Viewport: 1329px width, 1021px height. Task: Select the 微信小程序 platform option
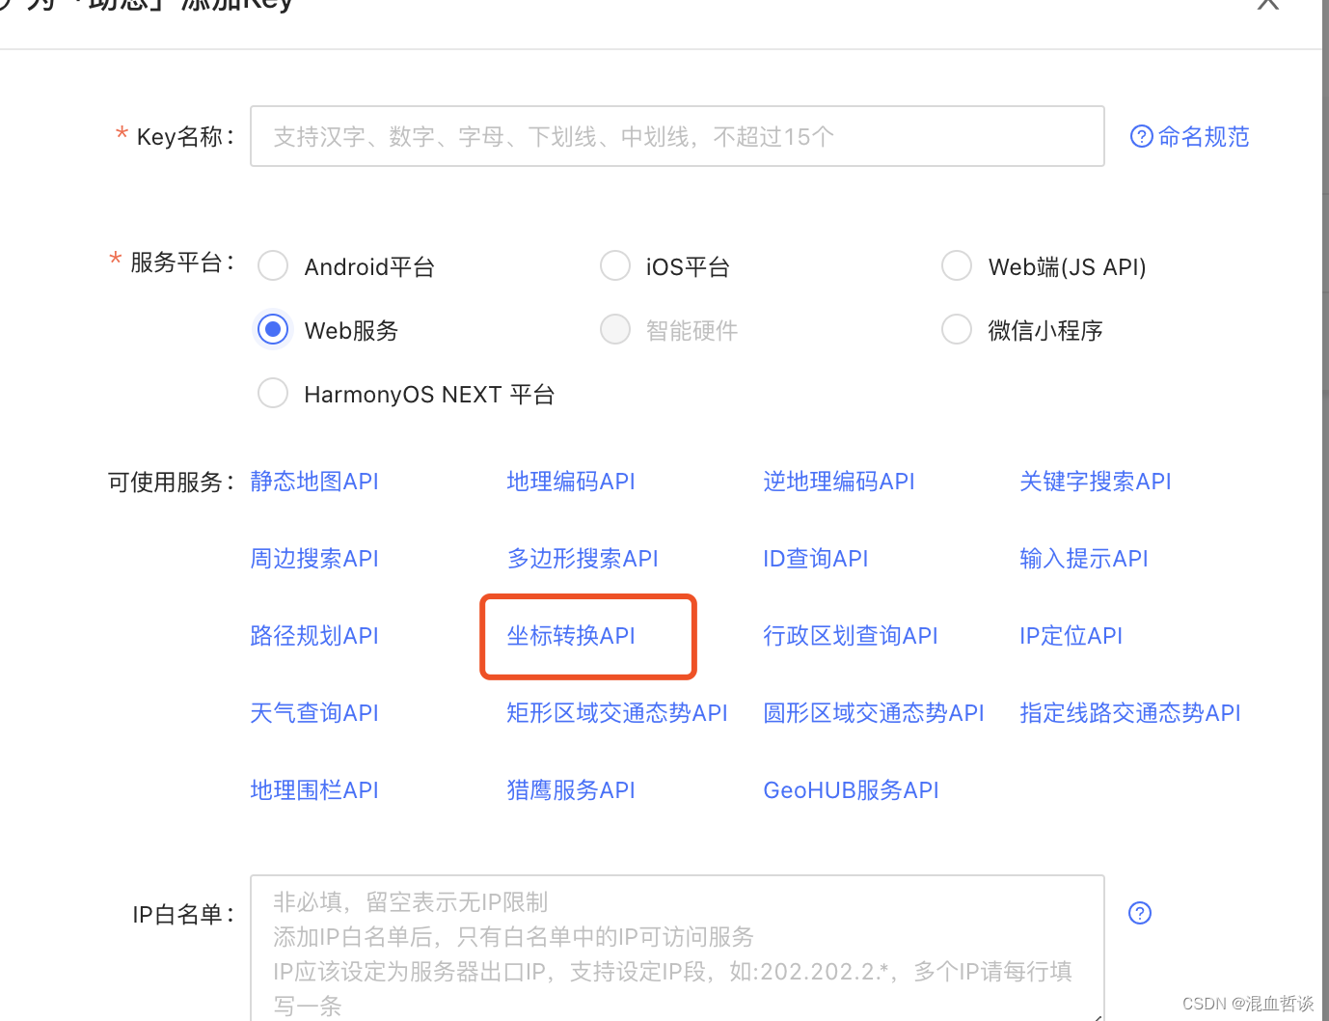point(956,329)
